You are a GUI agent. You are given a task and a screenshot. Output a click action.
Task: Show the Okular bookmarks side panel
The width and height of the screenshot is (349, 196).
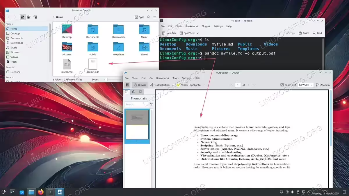click(x=140, y=92)
